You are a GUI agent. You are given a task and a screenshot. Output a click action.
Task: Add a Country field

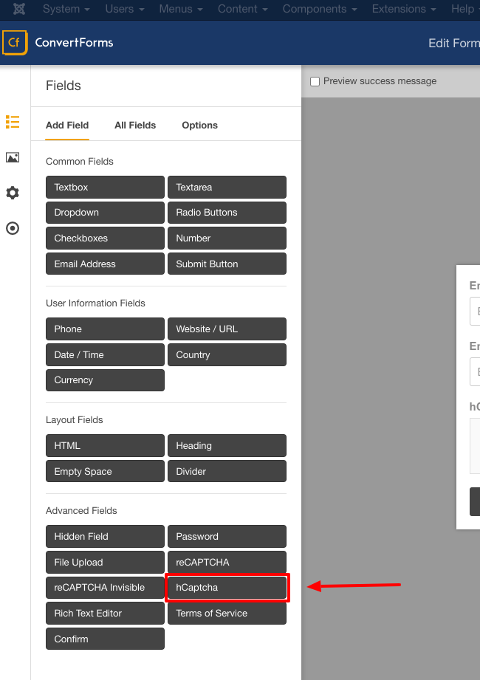227,354
